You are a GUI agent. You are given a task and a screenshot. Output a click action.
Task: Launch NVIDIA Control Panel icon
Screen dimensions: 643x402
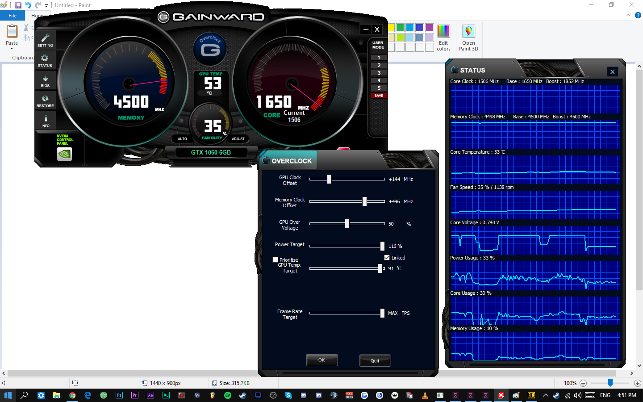coord(64,154)
